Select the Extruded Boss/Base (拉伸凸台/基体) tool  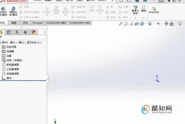point(3,11)
